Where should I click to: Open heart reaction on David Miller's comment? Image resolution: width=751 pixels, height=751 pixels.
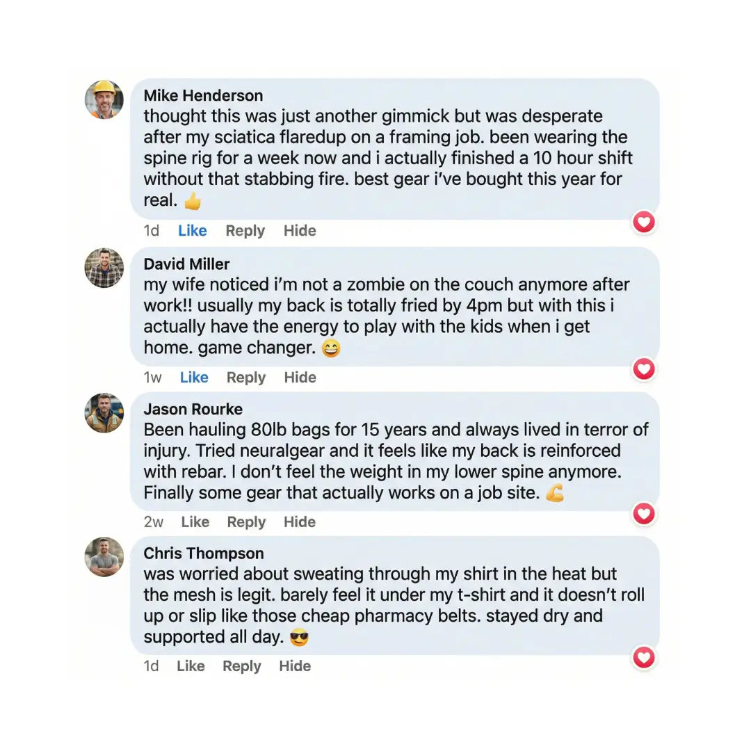coord(645,369)
